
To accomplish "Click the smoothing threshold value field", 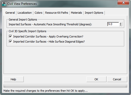I will [x=113, y=24].
